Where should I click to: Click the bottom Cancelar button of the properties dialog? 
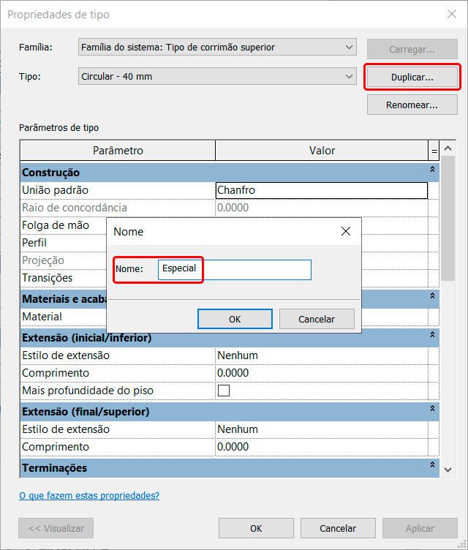[x=338, y=528]
